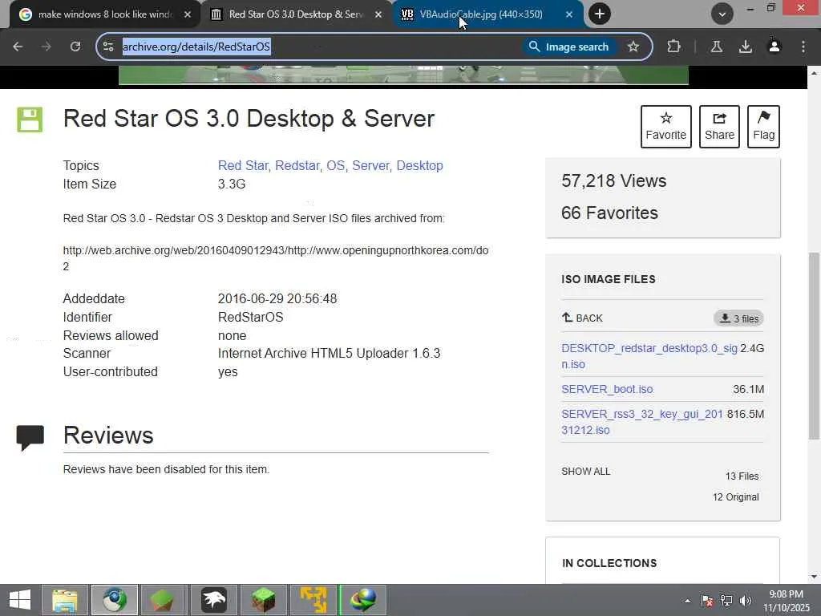821x616 pixels.
Task: Open the 'OS' topic link
Action: click(336, 165)
